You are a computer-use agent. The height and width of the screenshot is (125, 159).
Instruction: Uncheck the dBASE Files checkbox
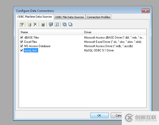click(x=21, y=37)
